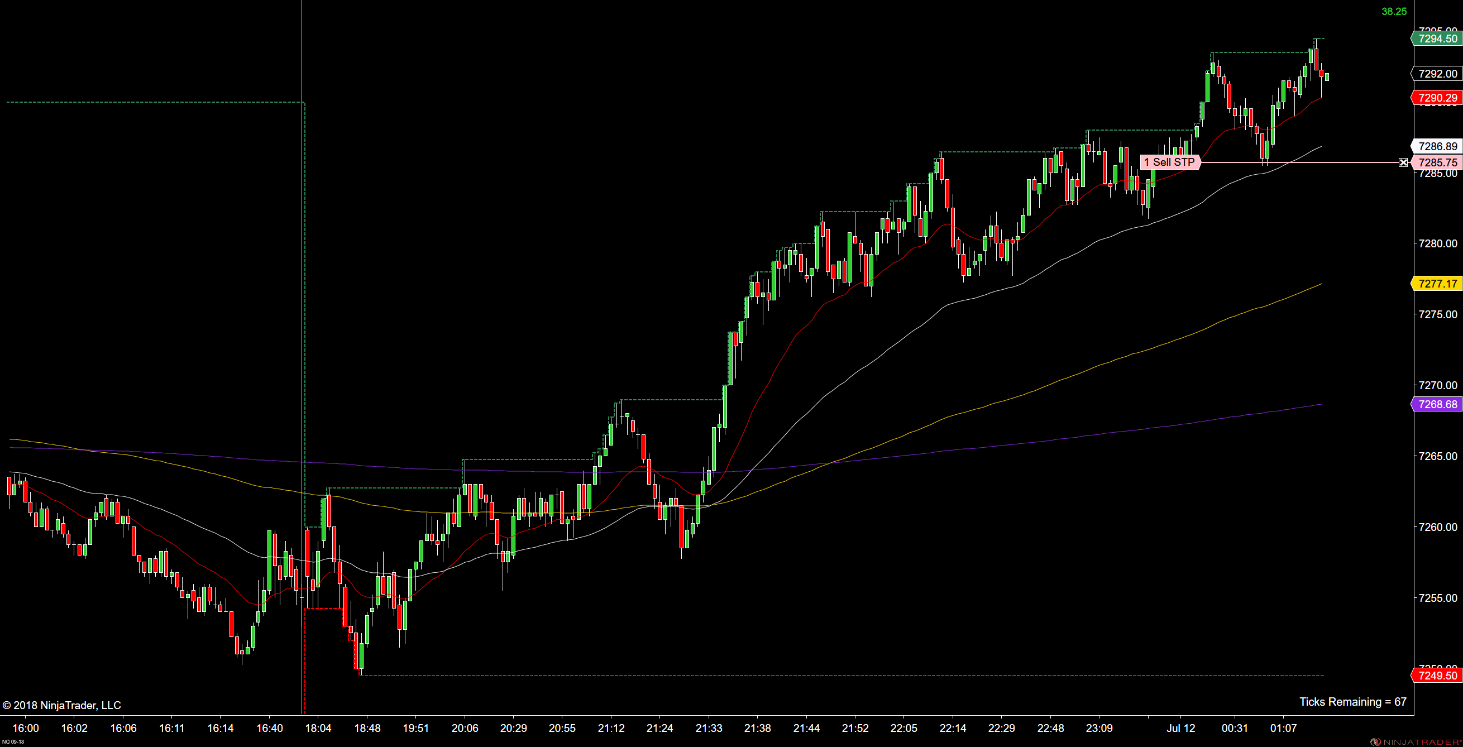Click the 7275.00 price axis label

click(1437, 314)
